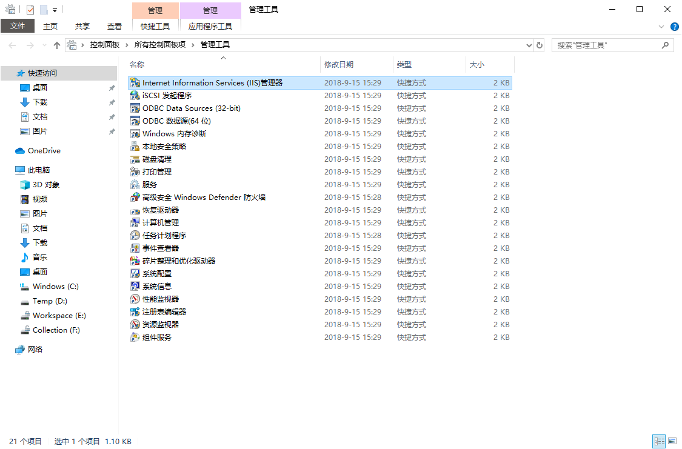
Task: Open quick access toolbar customize dropdown
Action: tap(55, 10)
